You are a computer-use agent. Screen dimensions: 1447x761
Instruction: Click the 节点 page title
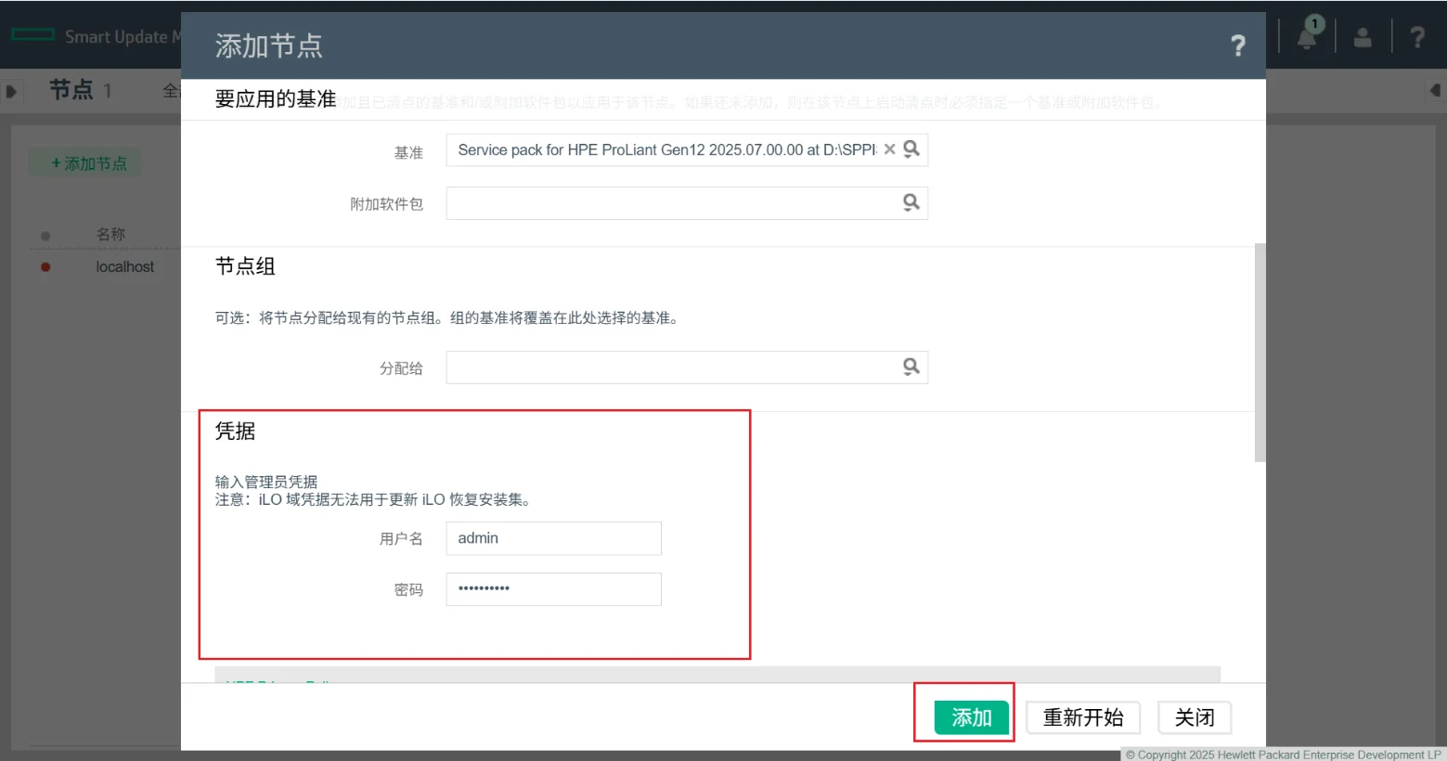pos(71,90)
